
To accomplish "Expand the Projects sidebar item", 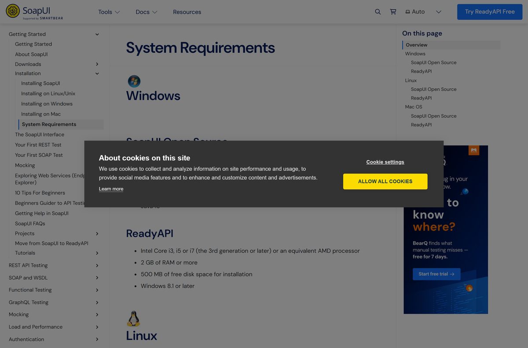I will 97,234.
